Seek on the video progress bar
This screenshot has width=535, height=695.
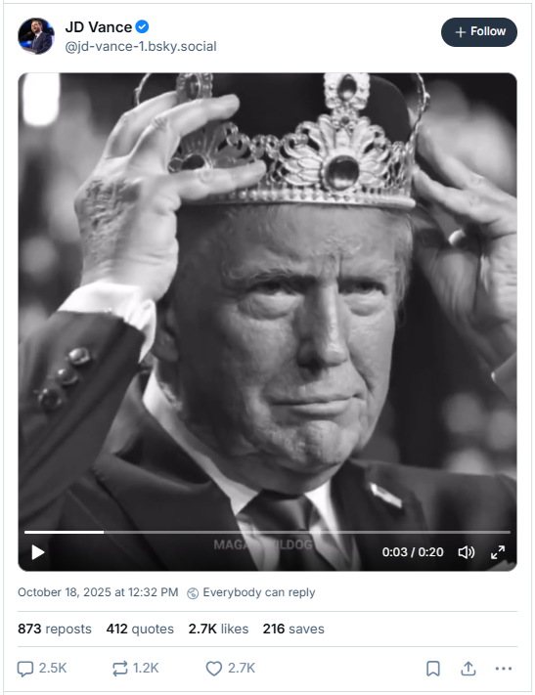[x=267, y=532]
